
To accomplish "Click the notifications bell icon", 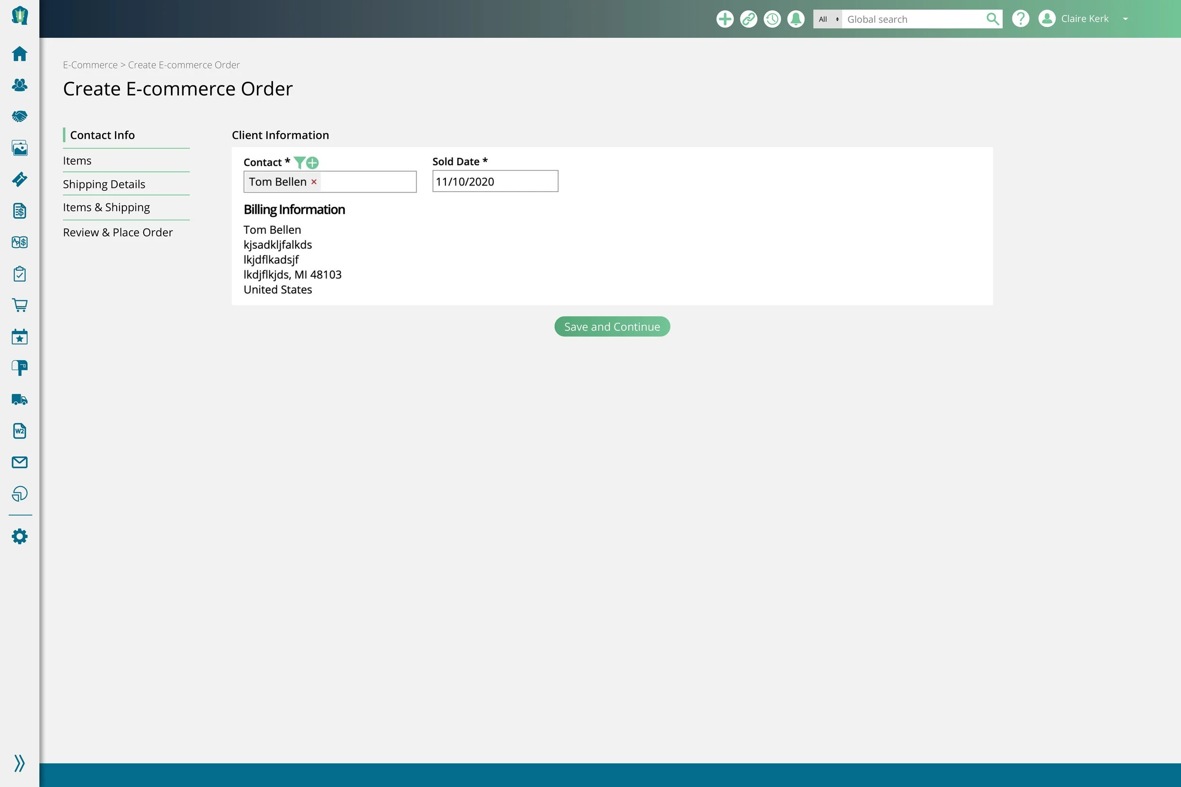I will click(796, 19).
